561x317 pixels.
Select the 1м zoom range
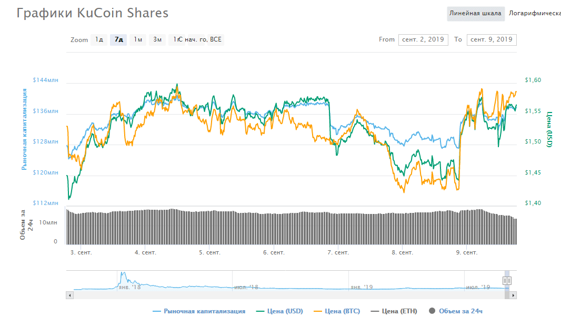138,39
